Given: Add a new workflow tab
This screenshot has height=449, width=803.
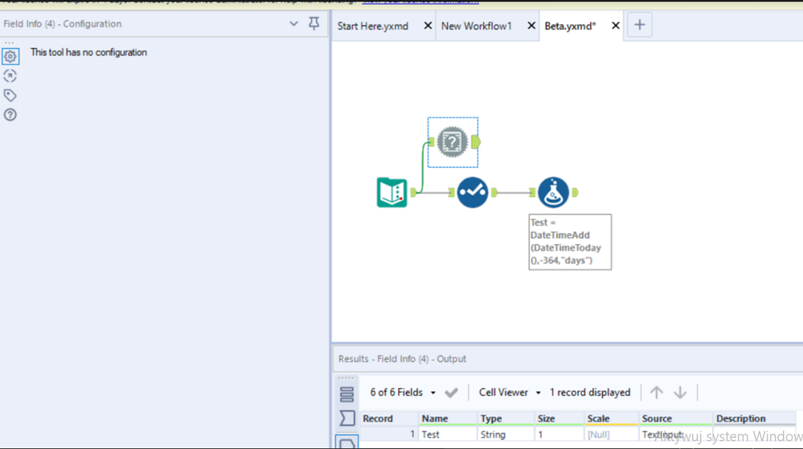Looking at the screenshot, I should pos(639,25).
